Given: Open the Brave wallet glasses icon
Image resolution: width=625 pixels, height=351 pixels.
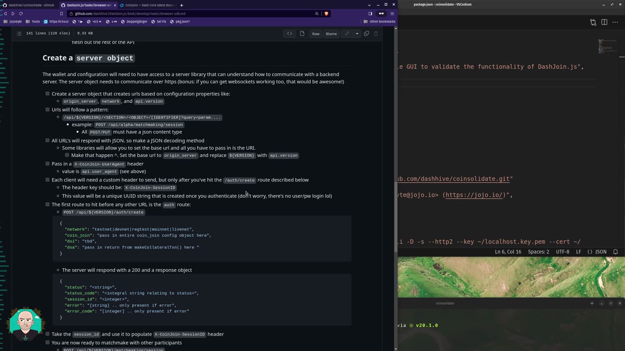Looking at the screenshot, I should (x=381, y=14).
